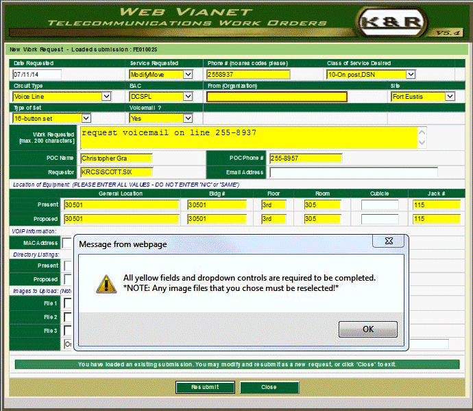Screen dimensions: 473x411
Task: Click the empty Proposed Cubicle field
Action: point(380,219)
